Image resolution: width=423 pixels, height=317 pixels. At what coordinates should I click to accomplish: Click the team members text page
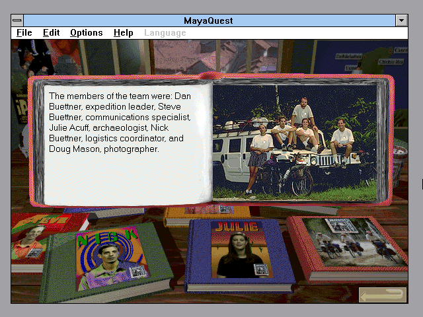127,144
